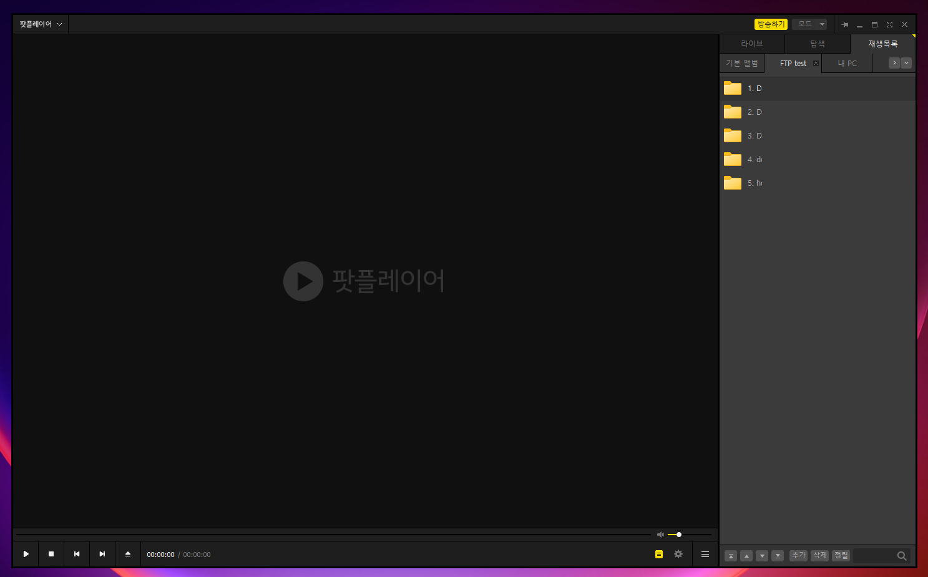Move selected playlist item up one
This screenshot has height=577, width=928.
tap(746, 556)
